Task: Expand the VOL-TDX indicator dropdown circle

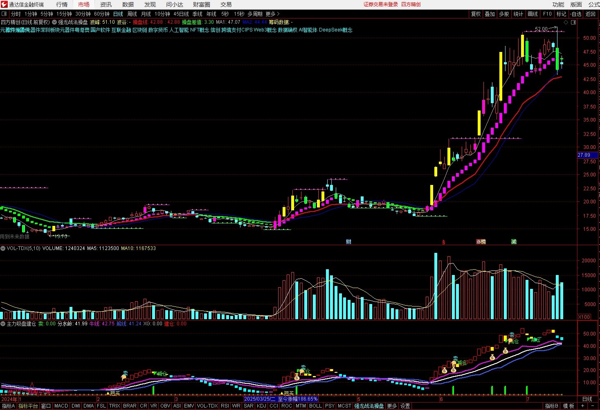Action: tap(3, 248)
